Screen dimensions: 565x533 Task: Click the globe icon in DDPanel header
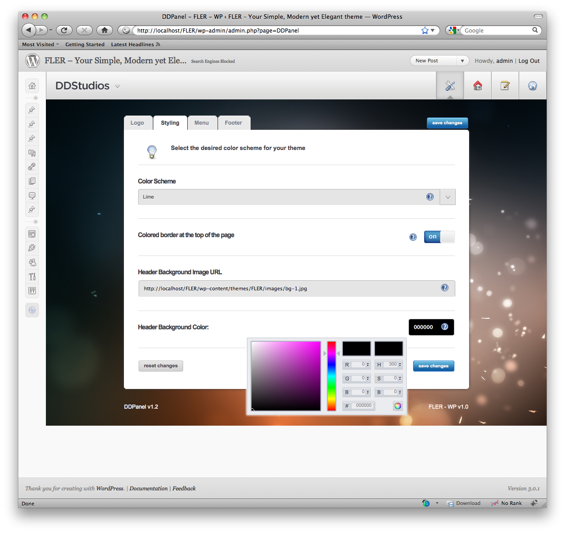pos(532,86)
